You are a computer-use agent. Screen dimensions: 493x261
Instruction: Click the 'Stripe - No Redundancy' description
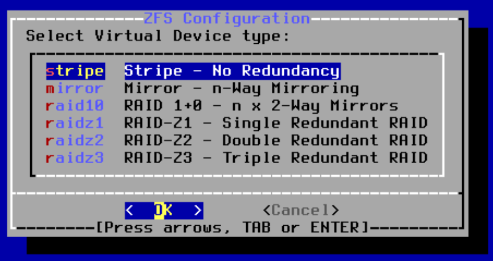[232, 71]
